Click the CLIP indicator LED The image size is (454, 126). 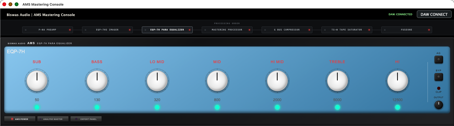439,88
